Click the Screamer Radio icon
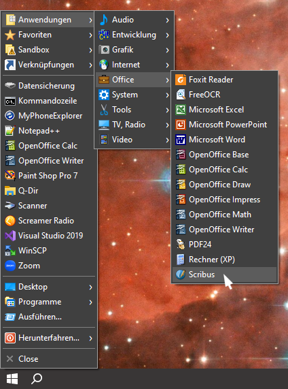Screen dimensions: 288x389 click(x=10, y=221)
